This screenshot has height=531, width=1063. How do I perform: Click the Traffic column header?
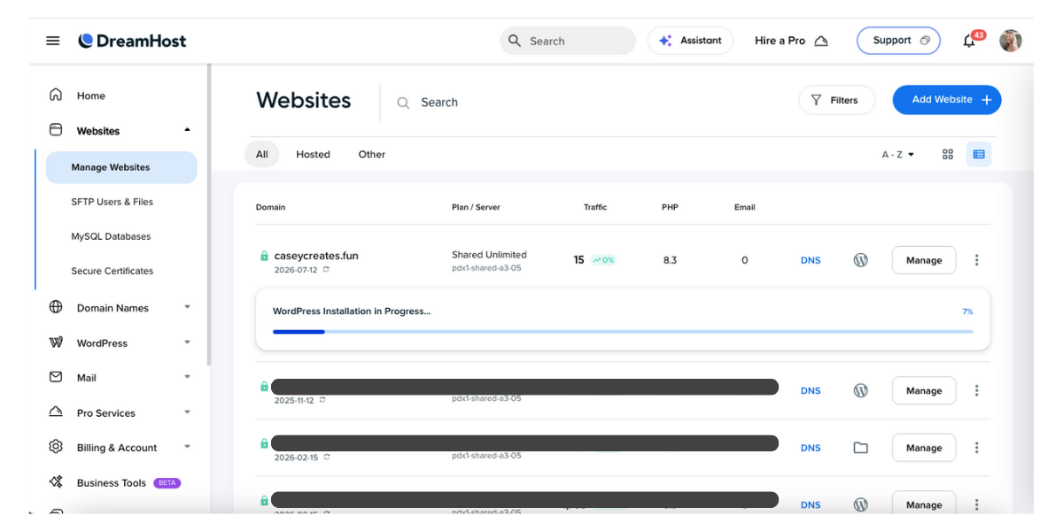pyautogui.click(x=595, y=207)
